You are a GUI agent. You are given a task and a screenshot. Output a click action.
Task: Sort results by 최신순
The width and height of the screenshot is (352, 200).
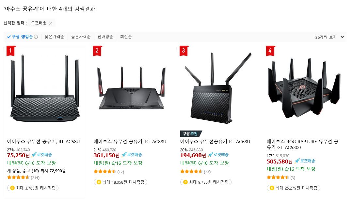(126, 37)
